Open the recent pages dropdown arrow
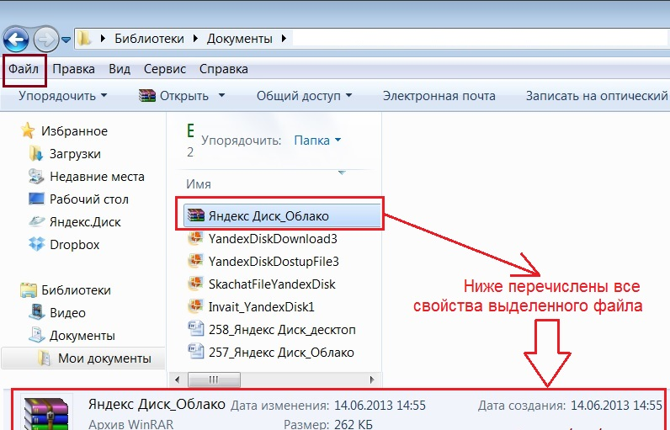 [x=66, y=40]
